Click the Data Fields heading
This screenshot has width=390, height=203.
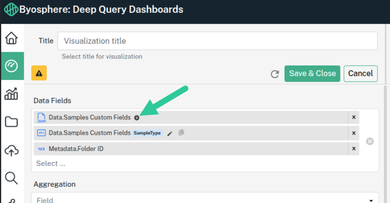[52, 101]
